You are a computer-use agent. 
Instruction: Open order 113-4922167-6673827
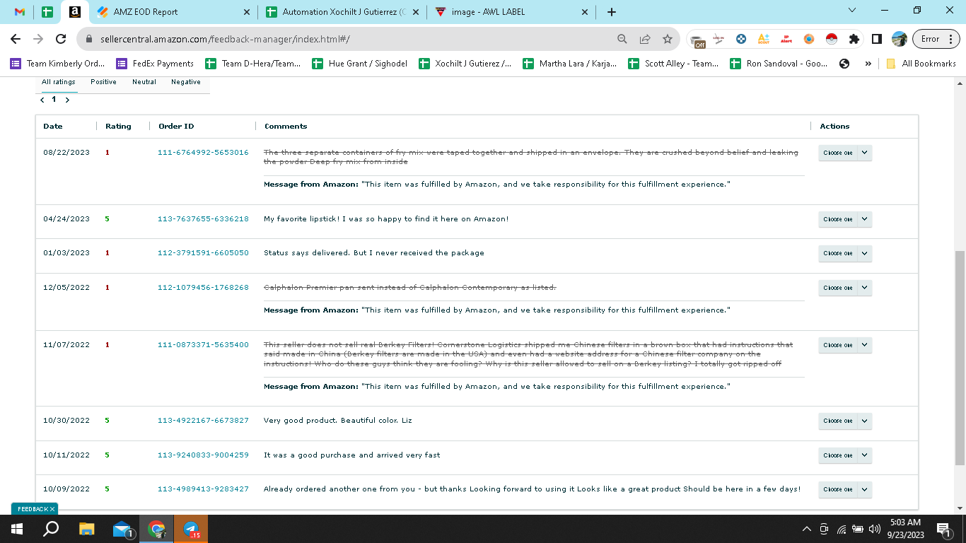tap(203, 421)
